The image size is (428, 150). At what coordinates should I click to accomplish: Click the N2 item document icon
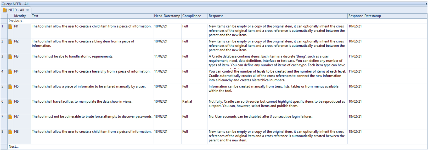10,42
